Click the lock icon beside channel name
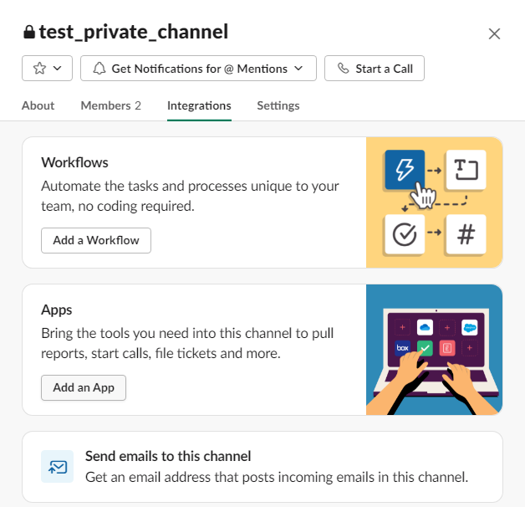The width and height of the screenshot is (525, 507). pos(29,32)
